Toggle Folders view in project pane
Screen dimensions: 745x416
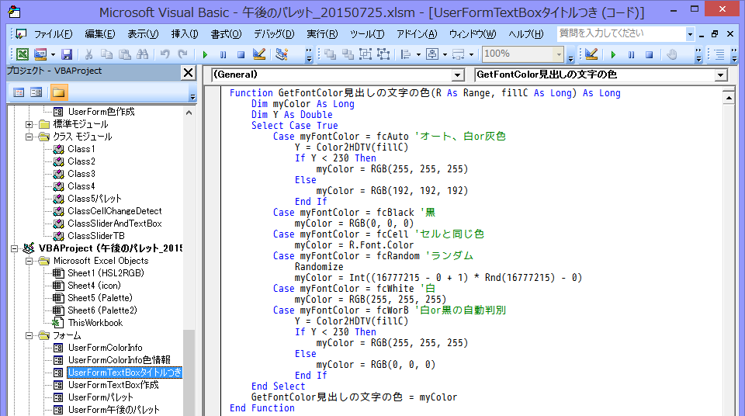pos(59,92)
